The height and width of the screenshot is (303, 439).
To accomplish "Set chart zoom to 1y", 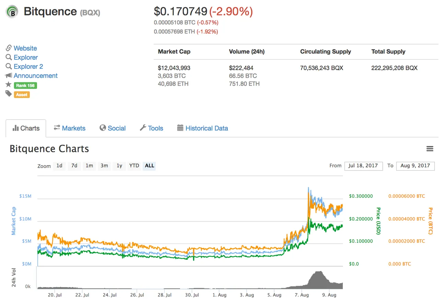I will [119, 166].
